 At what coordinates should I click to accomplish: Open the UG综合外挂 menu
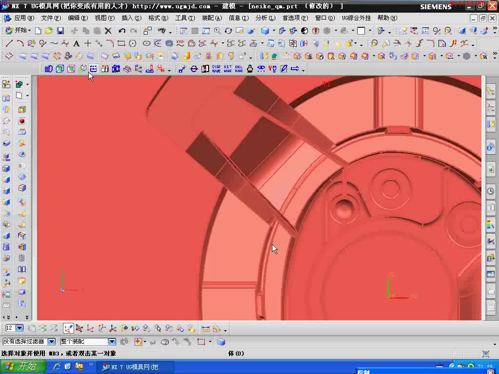(x=356, y=18)
